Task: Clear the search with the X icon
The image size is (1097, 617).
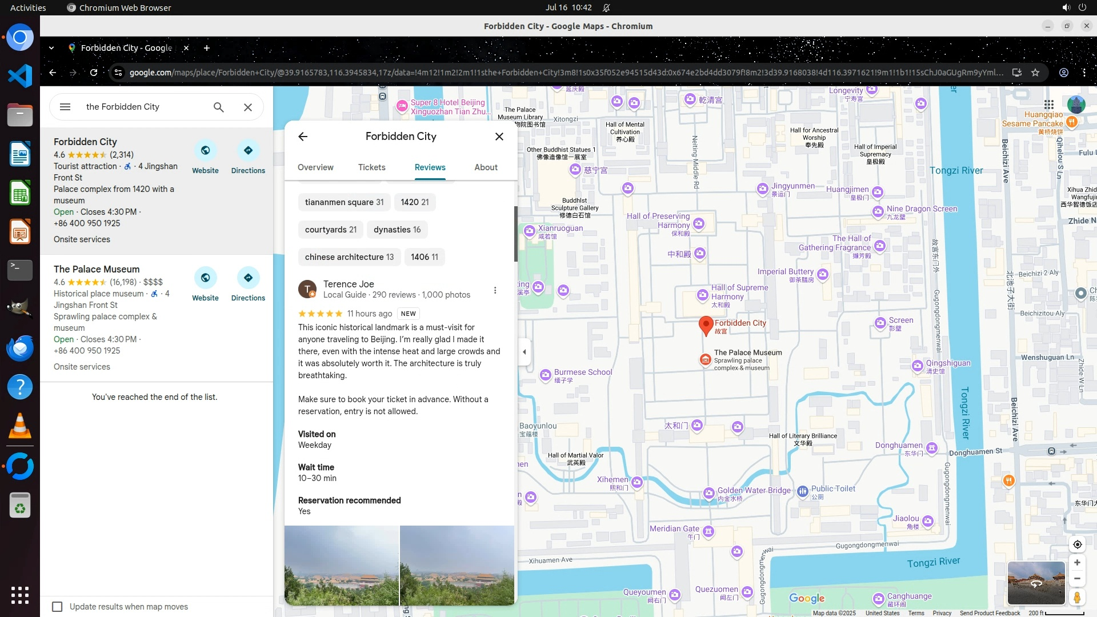Action: point(247,107)
